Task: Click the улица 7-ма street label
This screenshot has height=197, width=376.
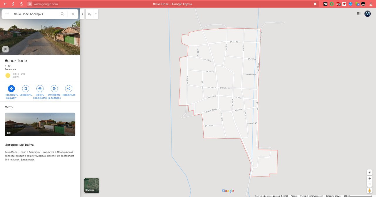Action: pyautogui.click(x=225, y=88)
